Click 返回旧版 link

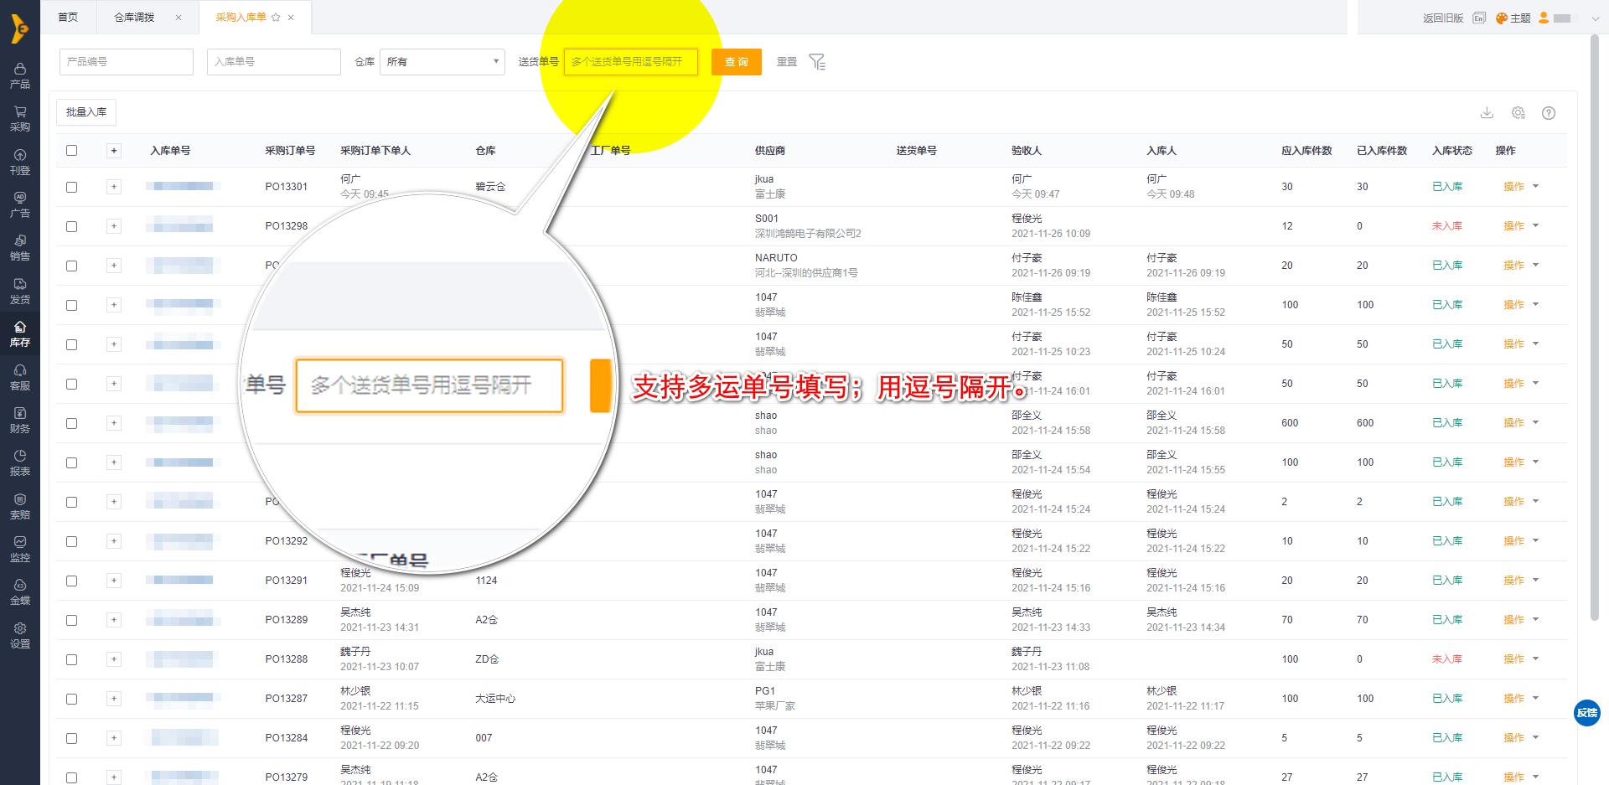pyautogui.click(x=1443, y=18)
